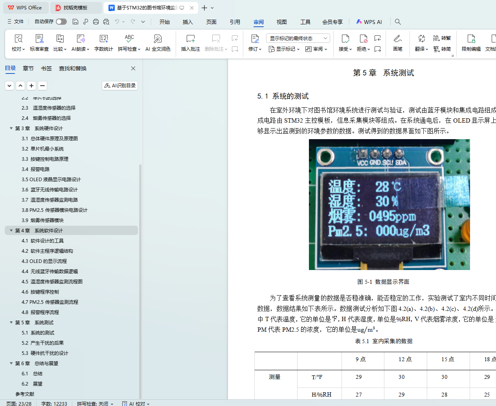Jump to 4.3 OLED 的显示流程 heading
The image size is (496, 406).
[44, 261]
